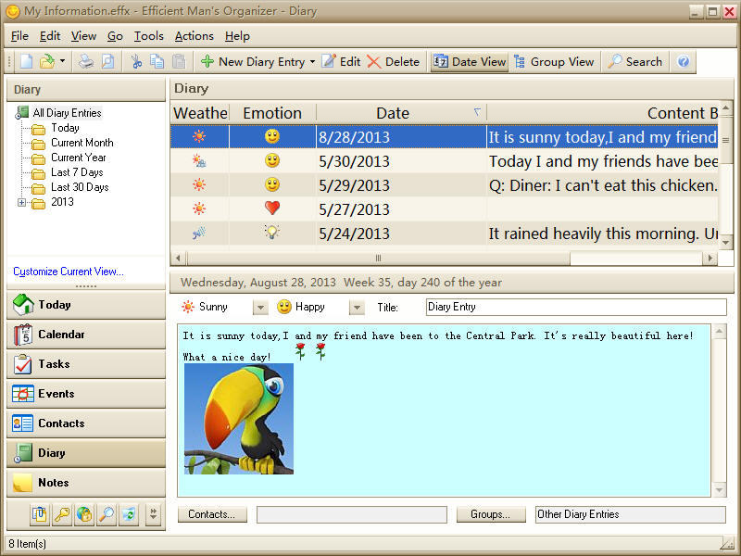Open the Help menu

tap(237, 36)
